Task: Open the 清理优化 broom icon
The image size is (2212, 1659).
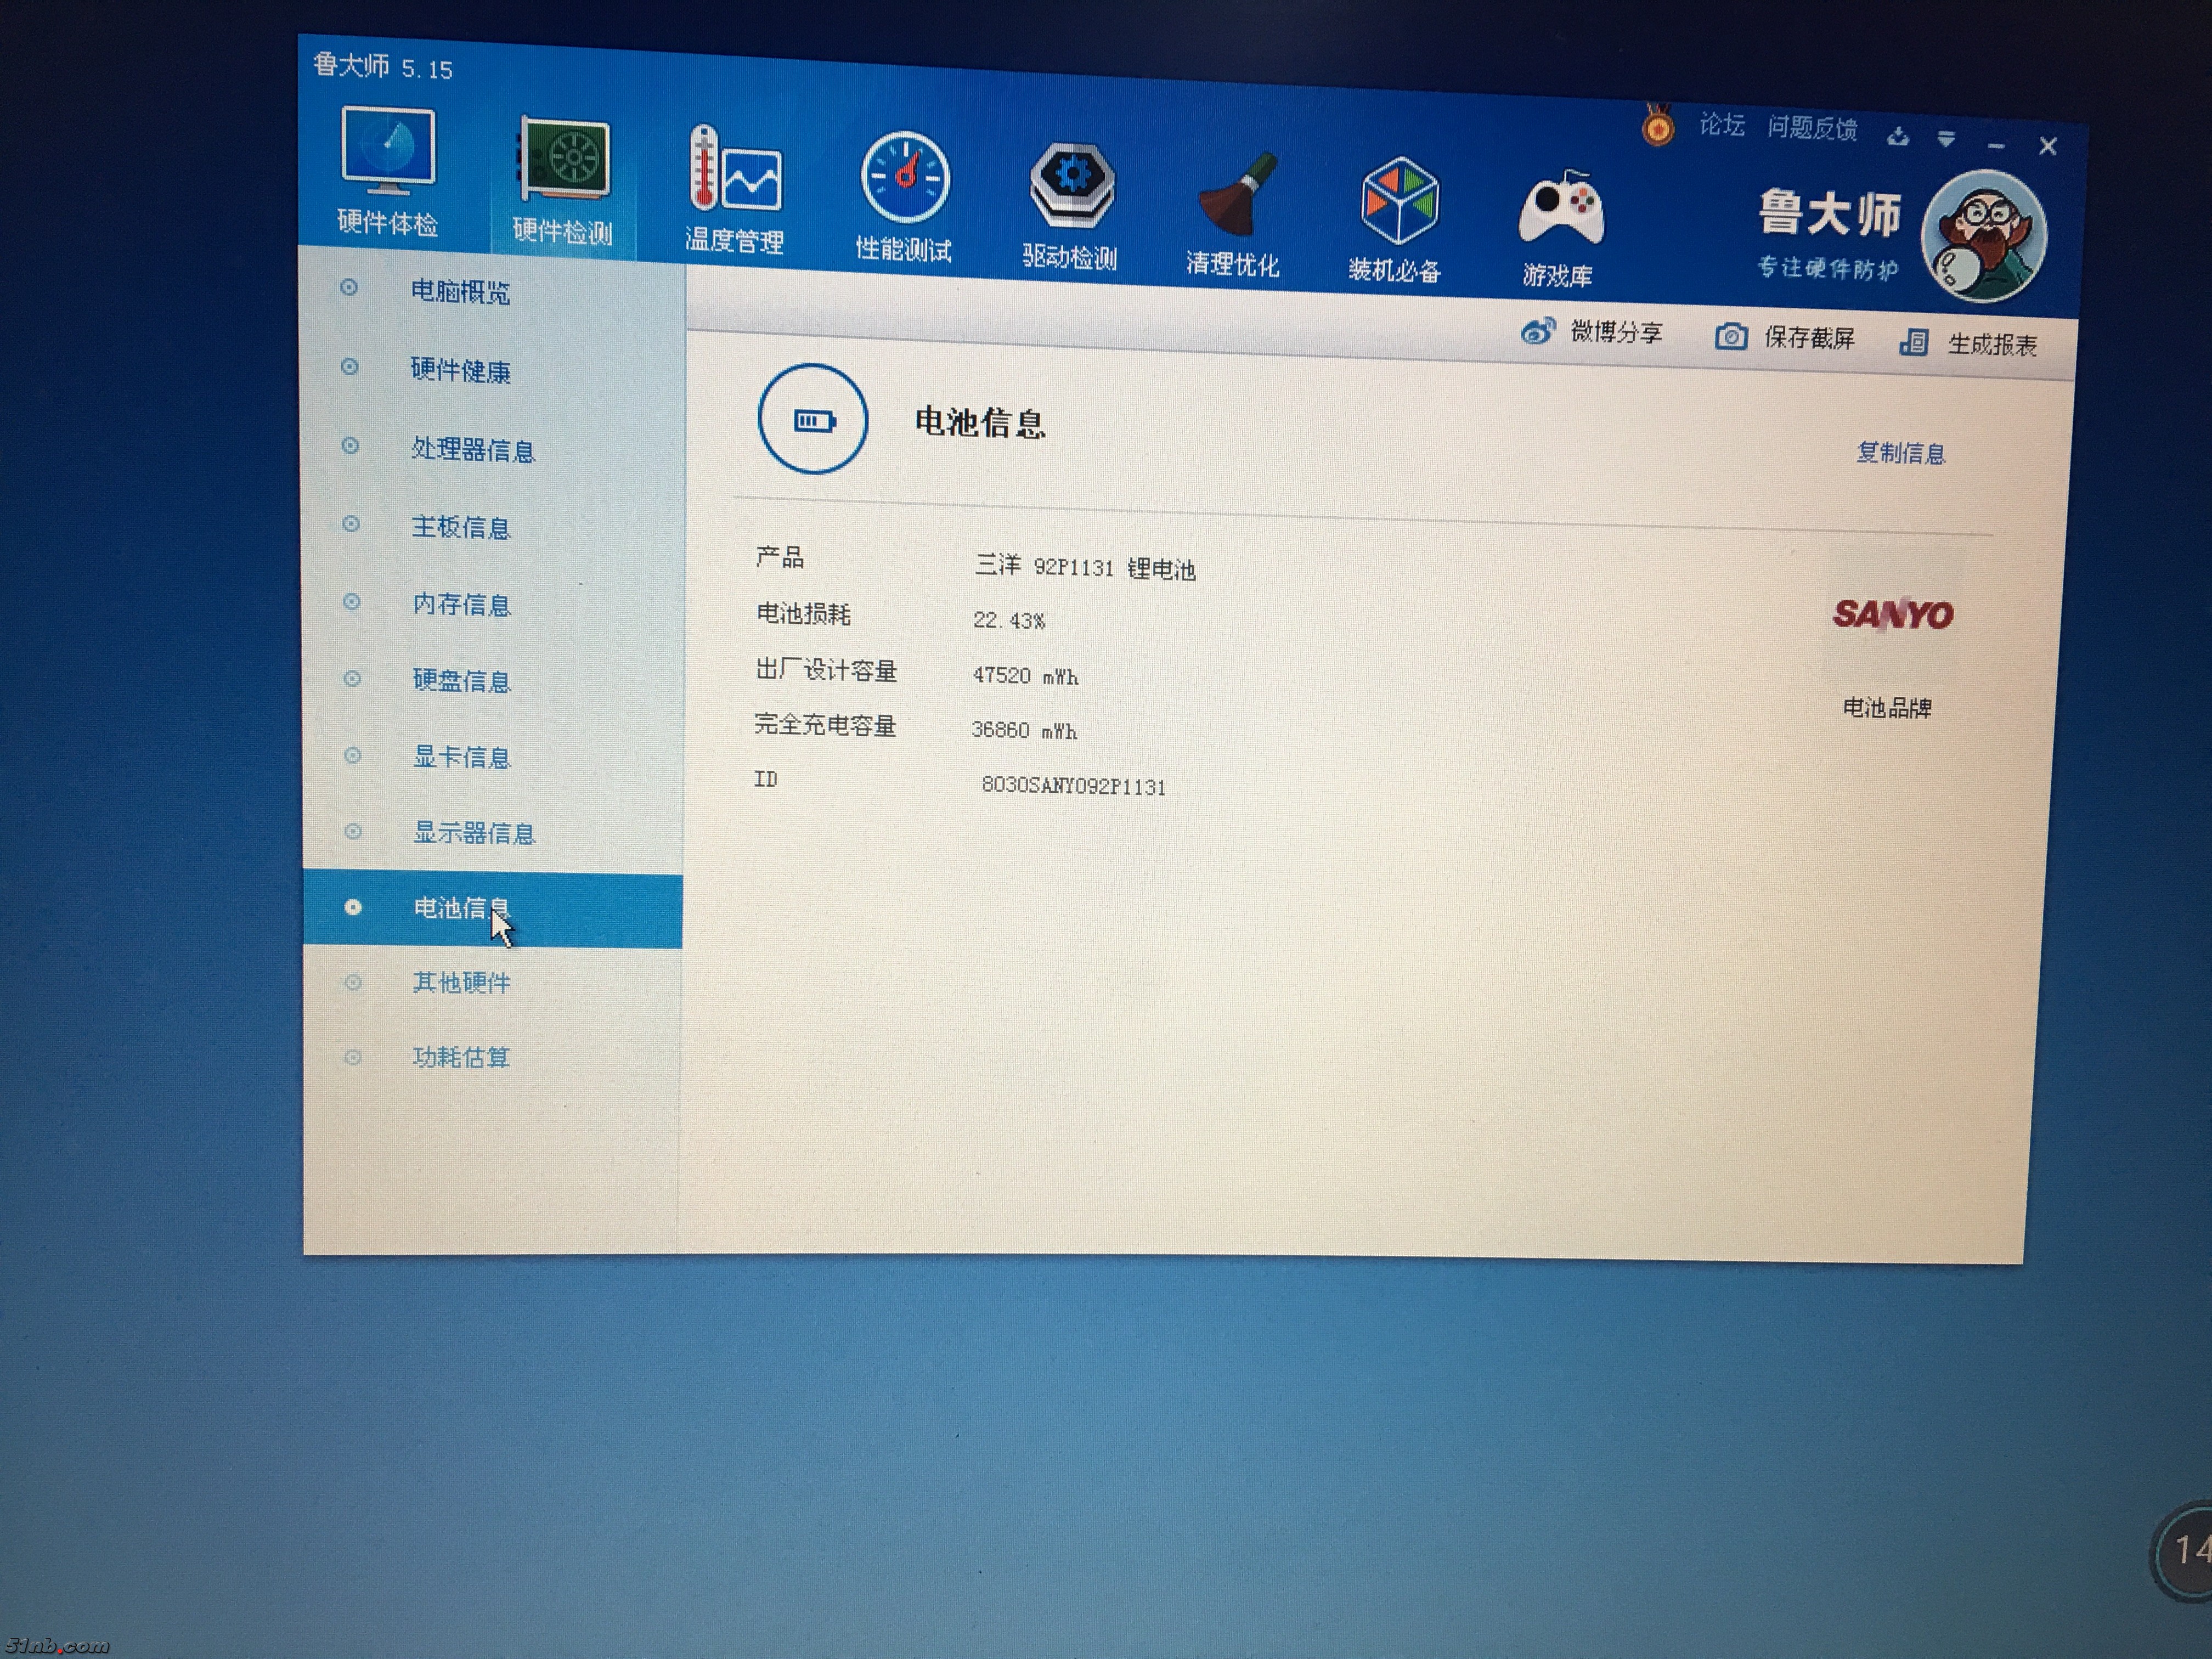Action: 1234,198
